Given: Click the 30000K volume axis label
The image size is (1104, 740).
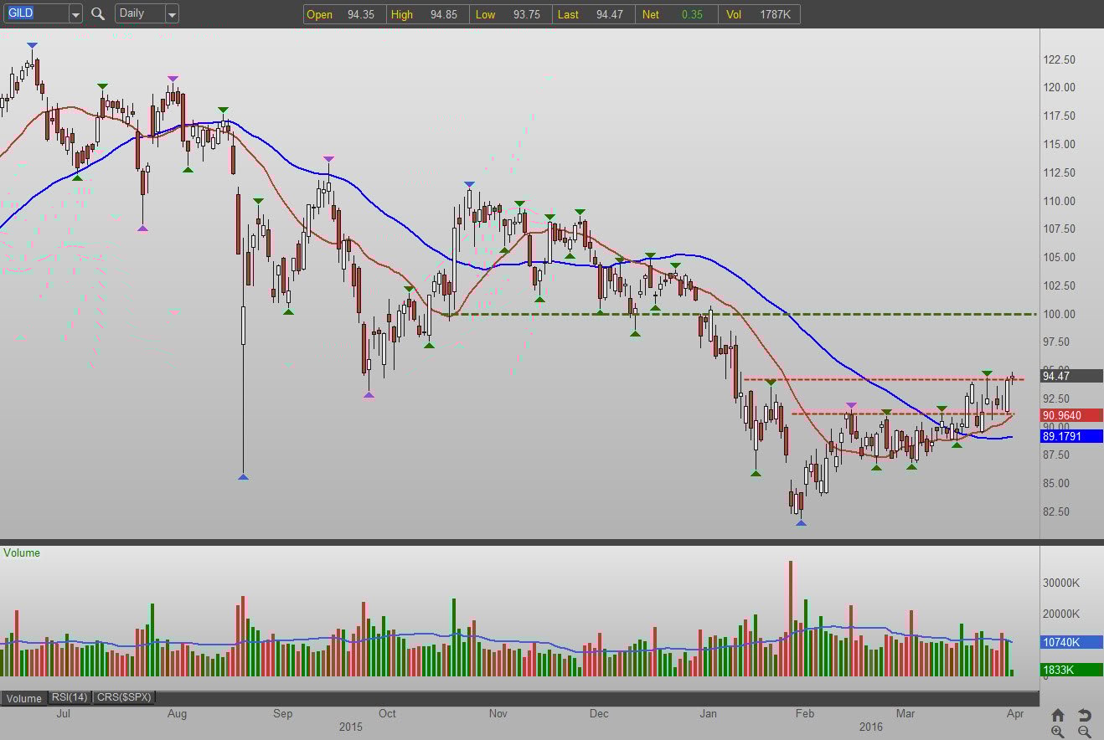Looking at the screenshot, I should click(x=1062, y=583).
